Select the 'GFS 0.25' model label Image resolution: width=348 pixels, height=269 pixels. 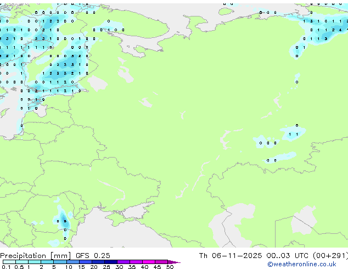coord(93,256)
